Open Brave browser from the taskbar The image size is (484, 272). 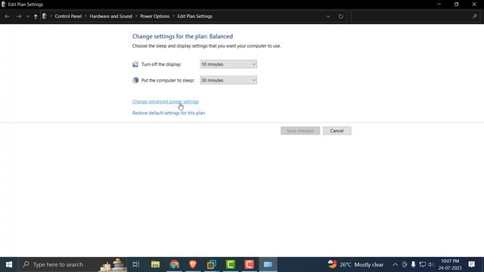tap(193, 264)
